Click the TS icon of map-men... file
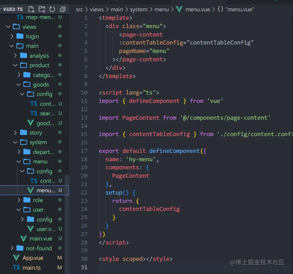The width and height of the screenshot is (293, 274). [x=20, y=17]
